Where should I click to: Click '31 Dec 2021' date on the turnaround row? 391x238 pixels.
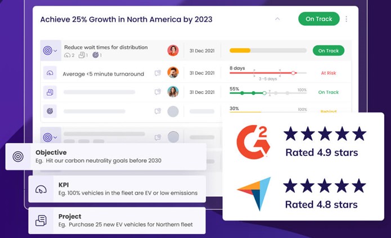pyautogui.click(x=202, y=73)
